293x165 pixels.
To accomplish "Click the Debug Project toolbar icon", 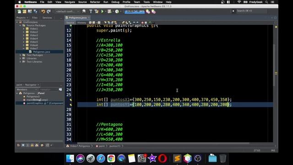I will coord(109,11).
